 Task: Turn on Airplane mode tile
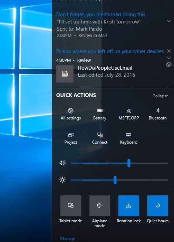[x=100, y=206]
